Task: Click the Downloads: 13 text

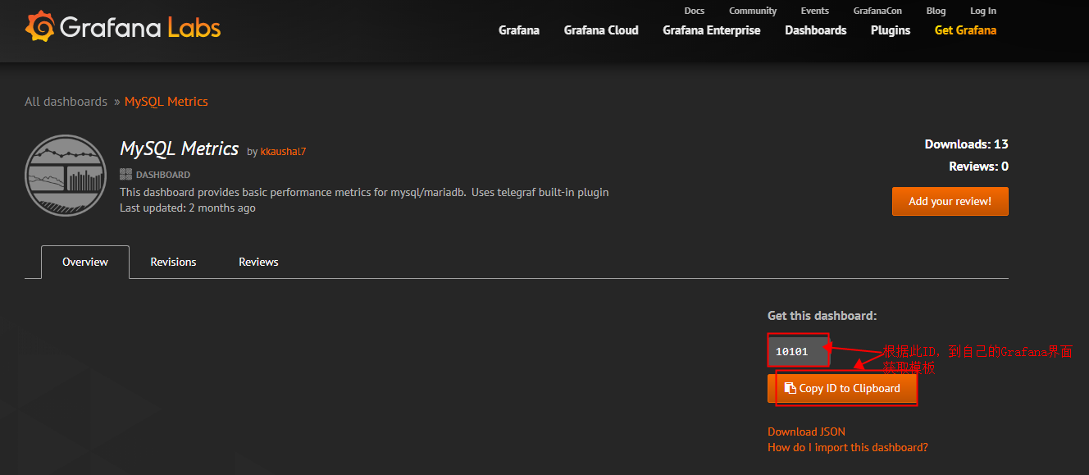Action: (967, 144)
